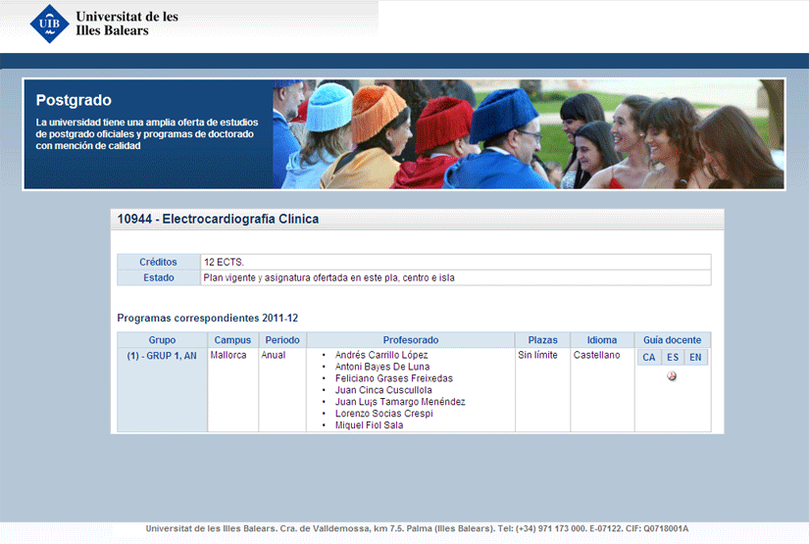Select professor Feliciano Grases Freixedas
809x544 pixels.
pos(393,378)
